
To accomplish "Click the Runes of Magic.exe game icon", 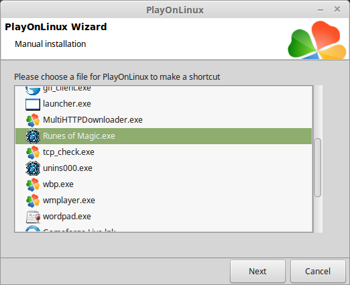I will [x=33, y=136].
